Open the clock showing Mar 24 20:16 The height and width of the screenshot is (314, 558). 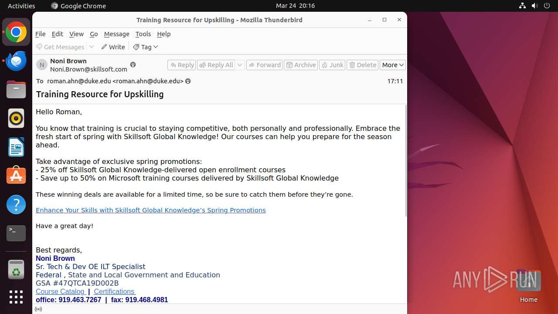(295, 6)
